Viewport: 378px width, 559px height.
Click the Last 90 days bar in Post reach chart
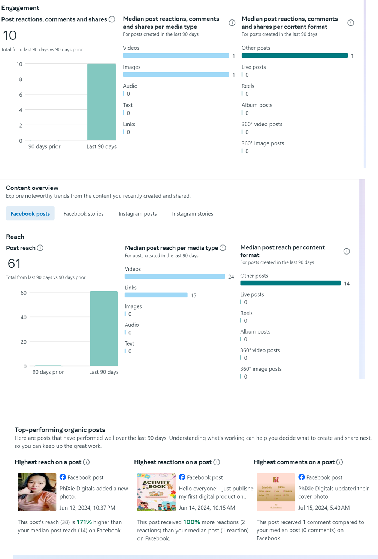(104, 328)
